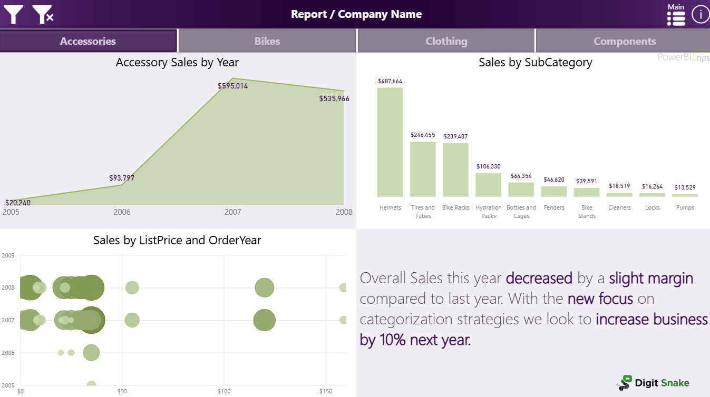This screenshot has width=710, height=397.
Task: Click the Hydration Packs bar
Action: [488, 185]
